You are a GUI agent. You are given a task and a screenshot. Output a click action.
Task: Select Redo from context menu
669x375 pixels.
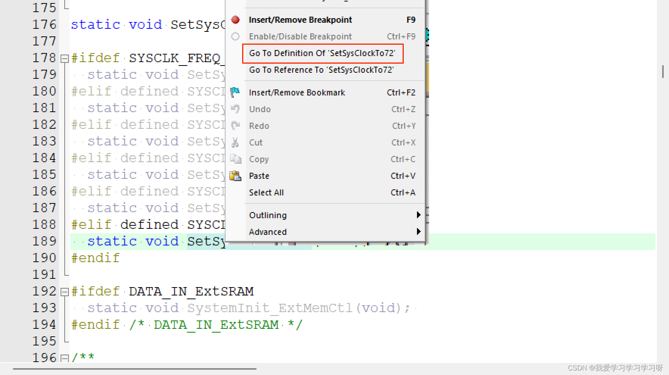point(325,126)
